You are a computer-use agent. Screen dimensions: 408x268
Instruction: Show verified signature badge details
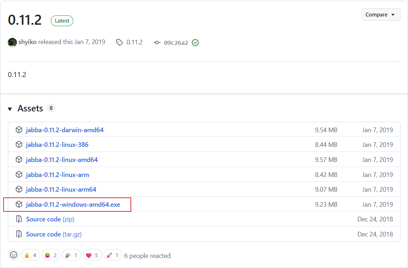click(x=195, y=43)
